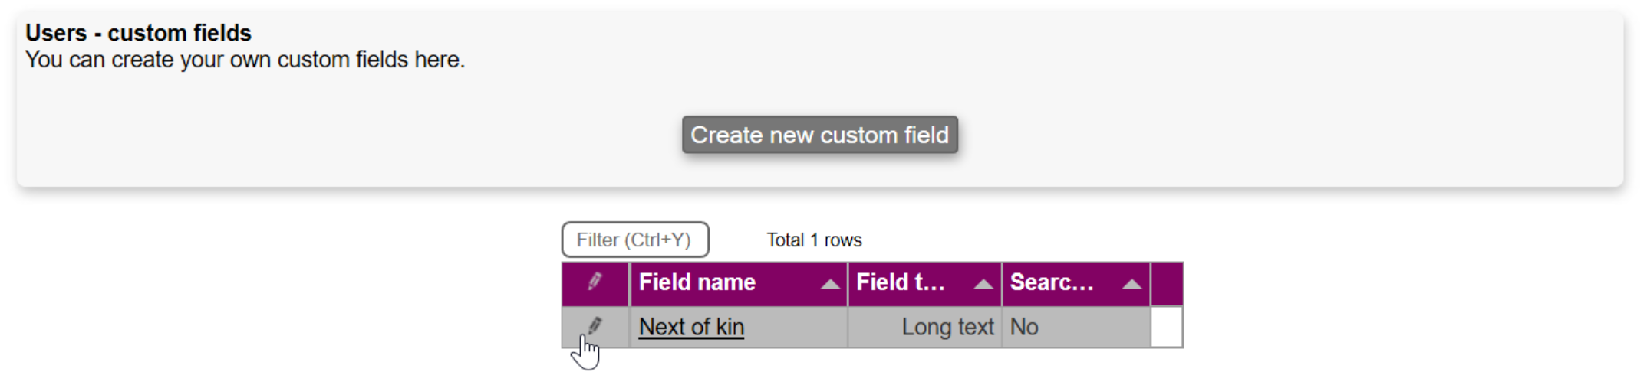
Task: Click the Users - custom fields heading
Action: (138, 33)
